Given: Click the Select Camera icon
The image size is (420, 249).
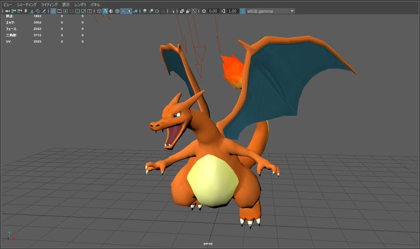Looking at the screenshot, I should (x=7, y=11).
